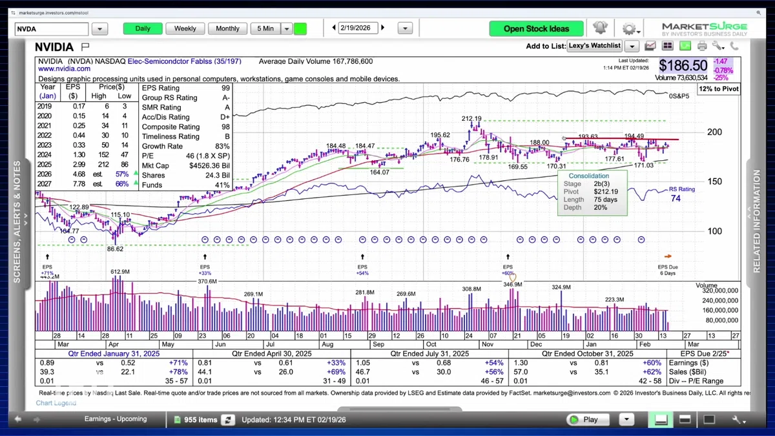Select the middle layout button in bottom bar

point(685,419)
